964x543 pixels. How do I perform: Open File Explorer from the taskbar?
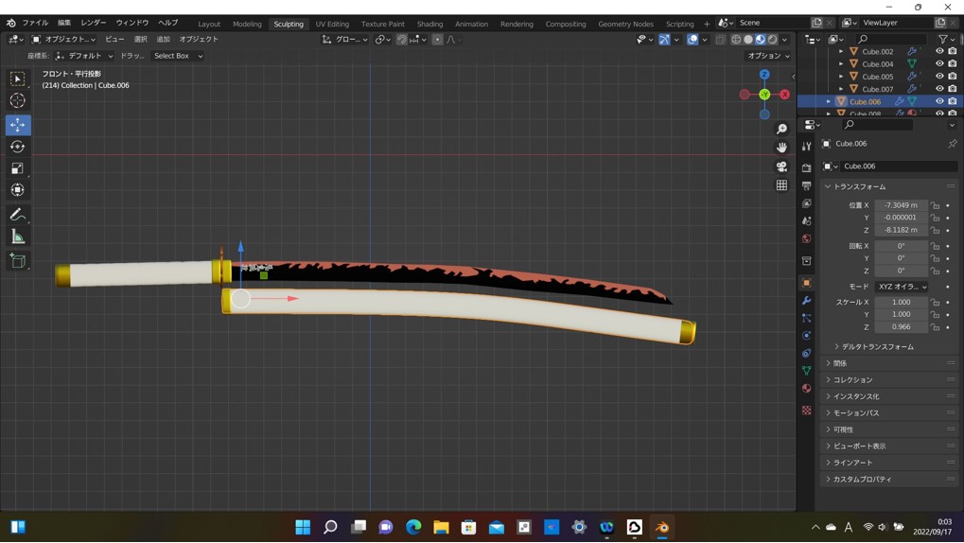tap(441, 527)
